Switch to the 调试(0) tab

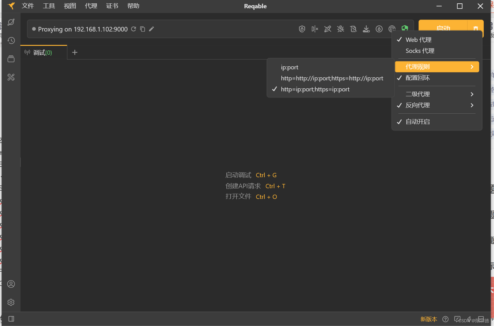(x=44, y=53)
